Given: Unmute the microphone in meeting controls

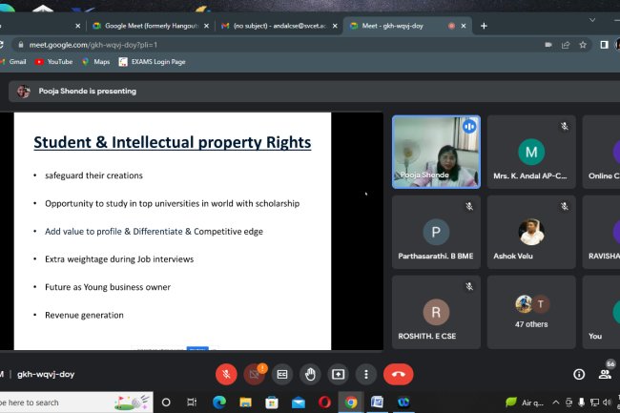Looking at the screenshot, I should (226, 374).
